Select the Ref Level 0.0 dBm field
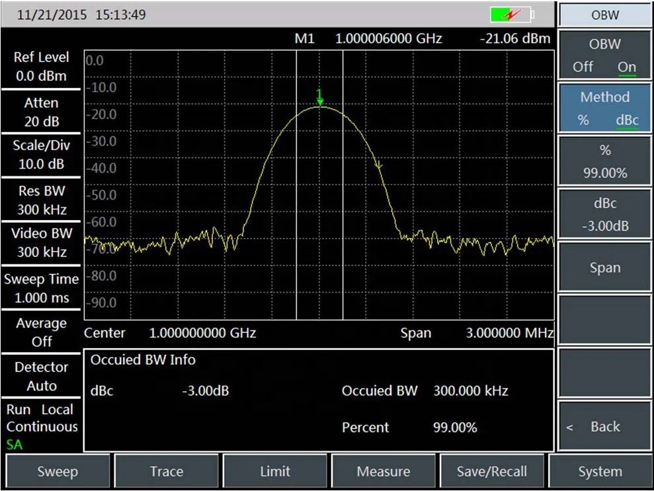 pyautogui.click(x=41, y=67)
